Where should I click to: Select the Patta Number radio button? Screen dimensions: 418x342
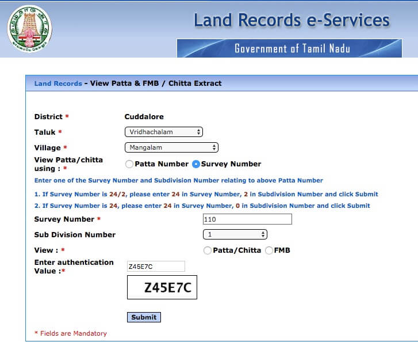pos(129,164)
